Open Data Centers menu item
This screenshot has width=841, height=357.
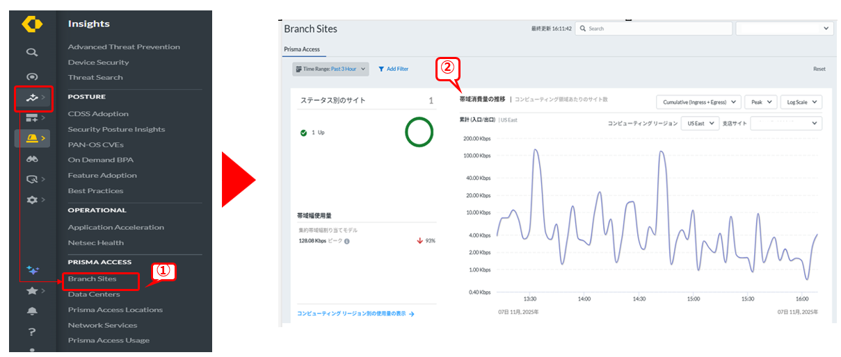point(94,294)
